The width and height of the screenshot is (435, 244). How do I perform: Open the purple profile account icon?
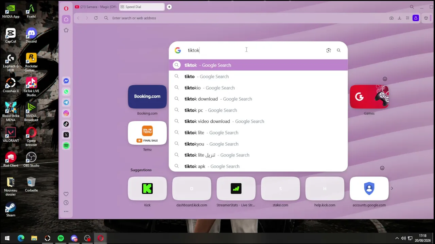(416, 18)
